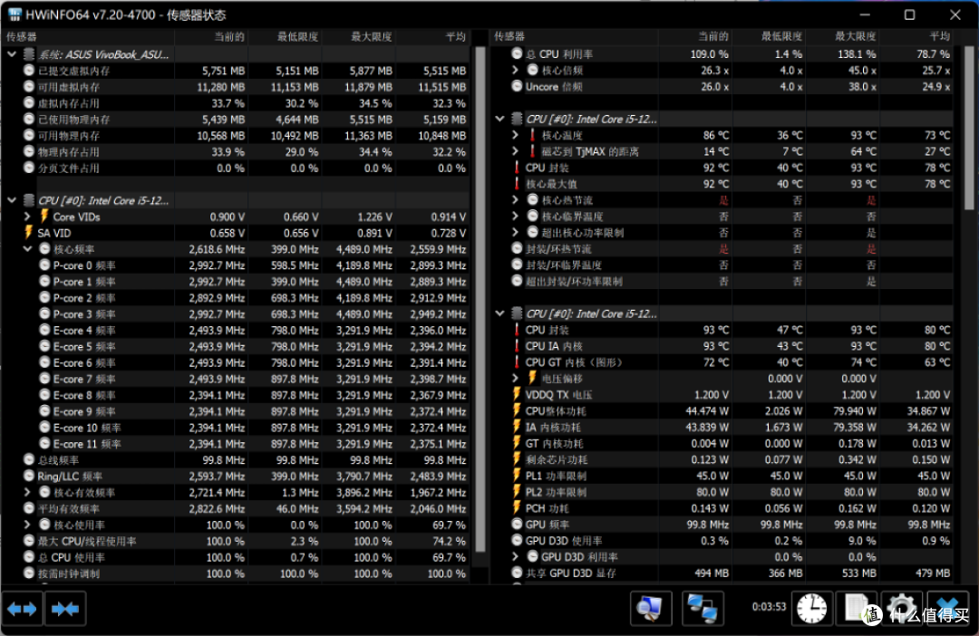Screen dimensions: 979x636
Task: Click thermometer icon beside CPU IA 内核
Action: 517,346
